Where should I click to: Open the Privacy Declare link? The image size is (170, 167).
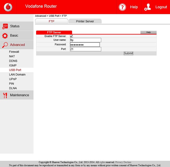[x=123, y=162]
